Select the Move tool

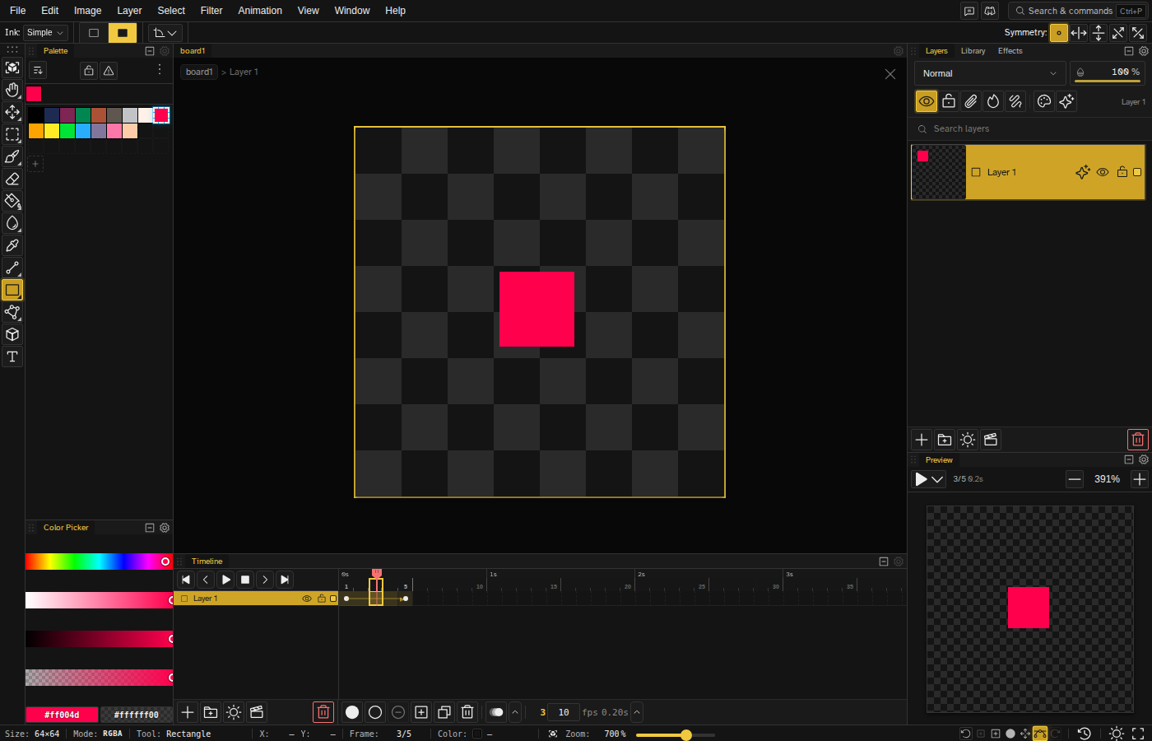coord(12,112)
